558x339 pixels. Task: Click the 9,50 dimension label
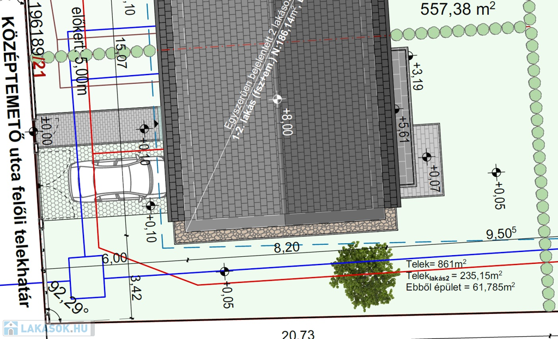click(500, 234)
